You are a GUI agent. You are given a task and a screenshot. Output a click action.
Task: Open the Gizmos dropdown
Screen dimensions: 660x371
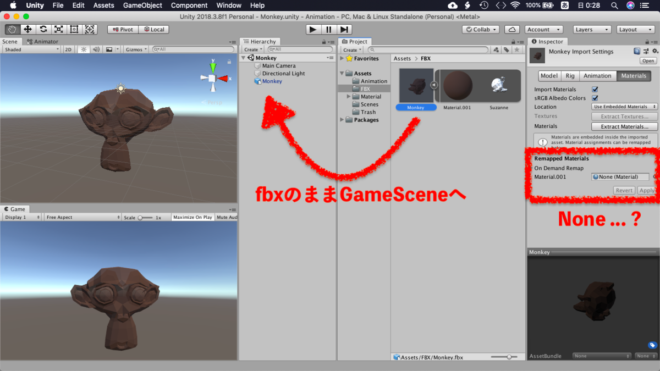tap(136, 49)
